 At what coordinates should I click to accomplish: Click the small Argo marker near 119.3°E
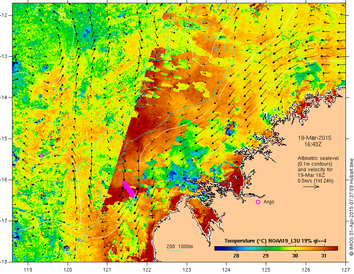[x=41, y=155]
